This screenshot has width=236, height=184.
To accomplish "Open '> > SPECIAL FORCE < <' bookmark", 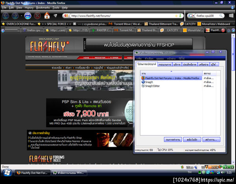I will [x=54, y=24].
